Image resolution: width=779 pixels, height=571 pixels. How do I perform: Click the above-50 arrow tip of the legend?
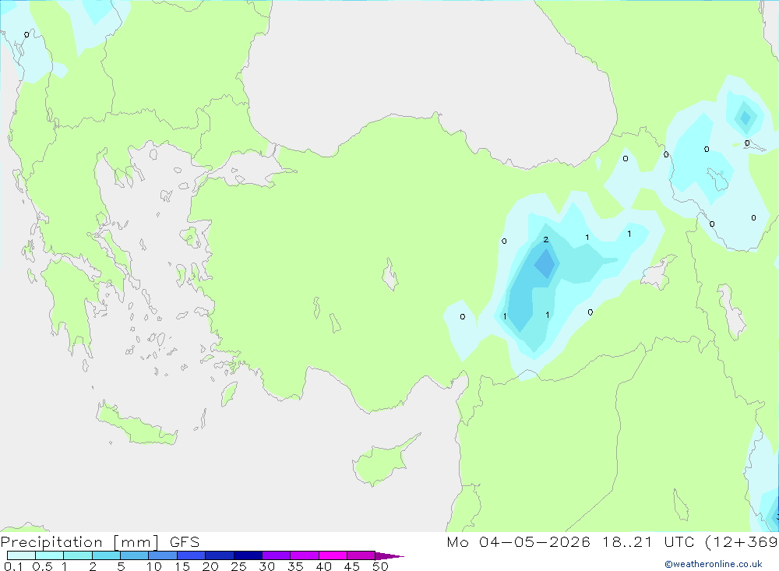(389, 555)
